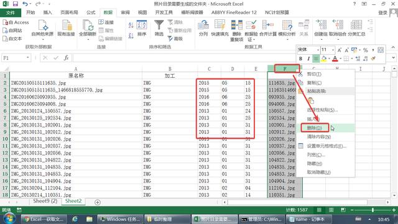Click the Undo arrow icon
Viewport: 398px width, 224px height.
[25, 4]
